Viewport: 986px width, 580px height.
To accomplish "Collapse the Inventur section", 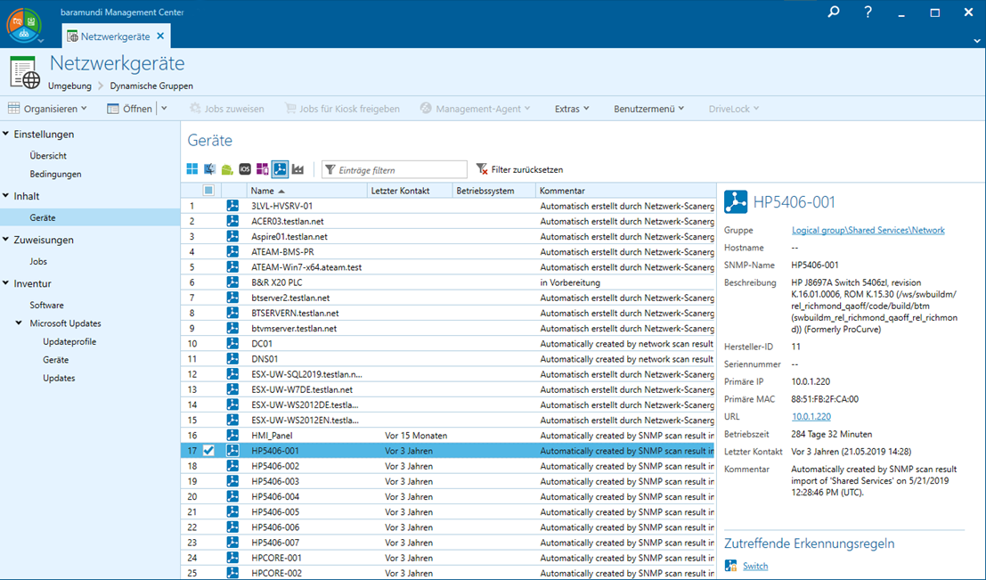I will pos(5,283).
